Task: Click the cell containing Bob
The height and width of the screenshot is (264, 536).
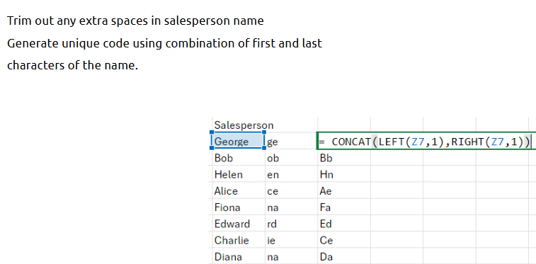Action: (238, 158)
